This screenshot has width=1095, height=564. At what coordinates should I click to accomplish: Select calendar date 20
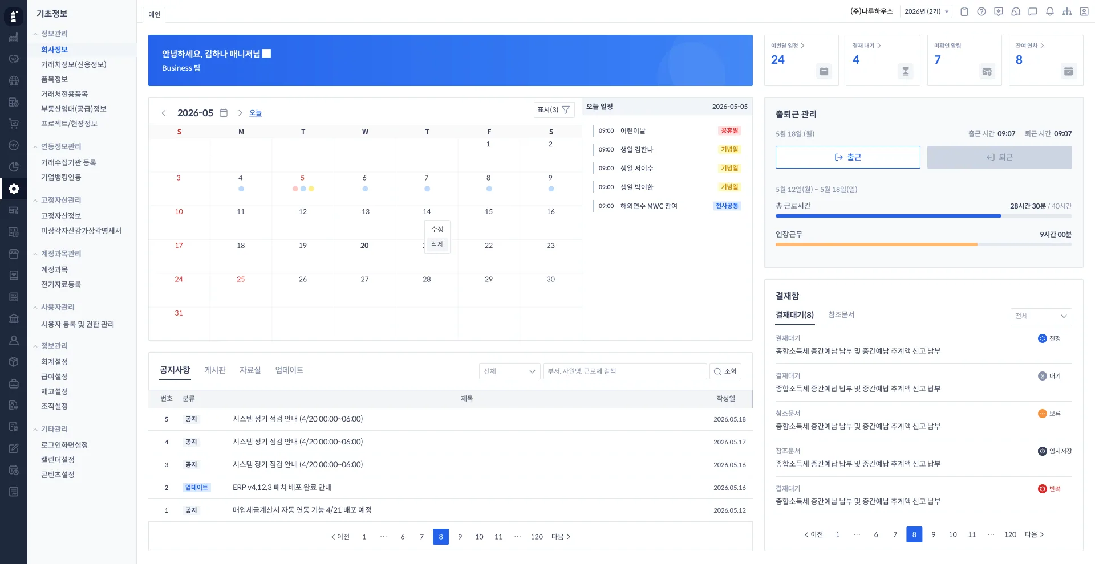tap(364, 246)
